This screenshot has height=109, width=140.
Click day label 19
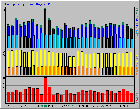click(82, 106)
